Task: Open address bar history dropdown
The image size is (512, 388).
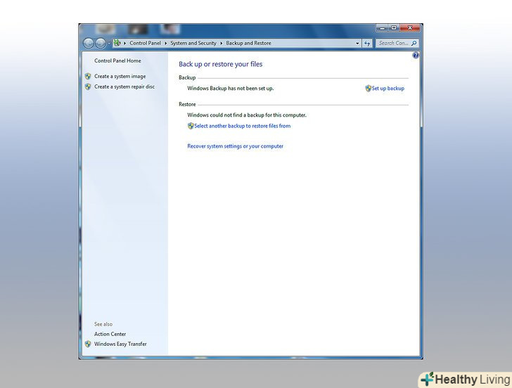Action: pyautogui.click(x=357, y=43)
